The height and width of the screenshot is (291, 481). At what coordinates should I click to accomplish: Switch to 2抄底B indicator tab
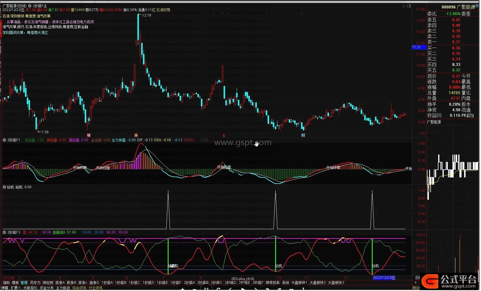click(x=203, y=283)
